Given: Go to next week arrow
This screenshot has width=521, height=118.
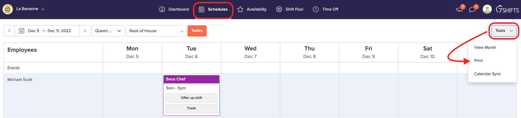Looking at the screenshot, I should click(85, 31).
